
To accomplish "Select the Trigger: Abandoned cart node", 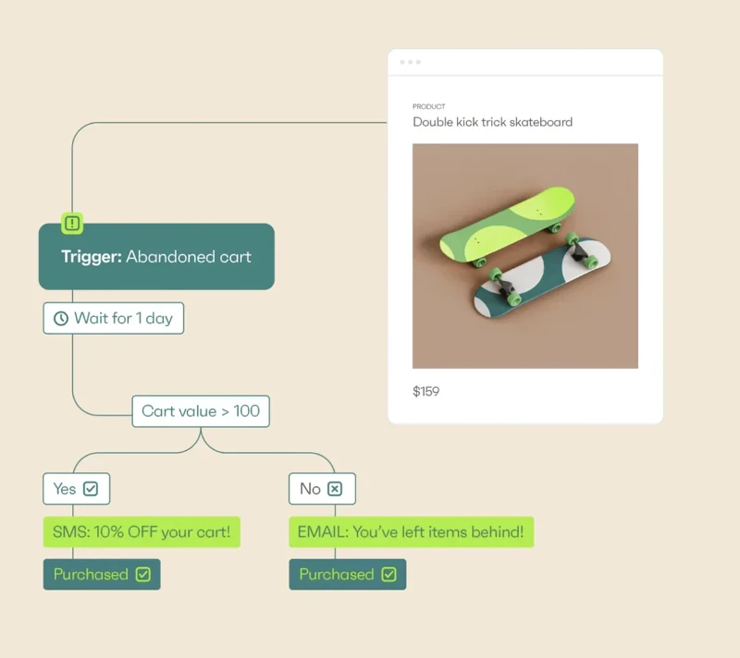I will [155, 257].
